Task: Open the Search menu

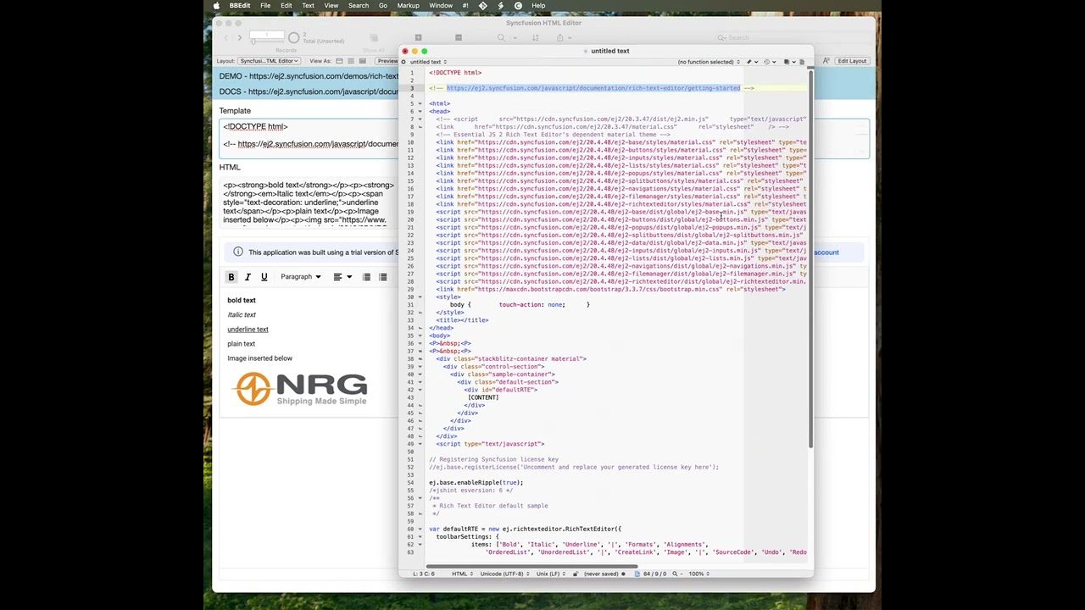Action: [x=359, y=5]
